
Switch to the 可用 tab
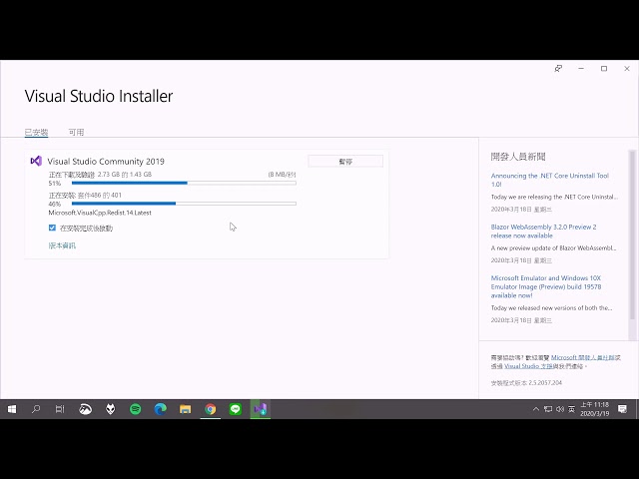tap(76, 132)
